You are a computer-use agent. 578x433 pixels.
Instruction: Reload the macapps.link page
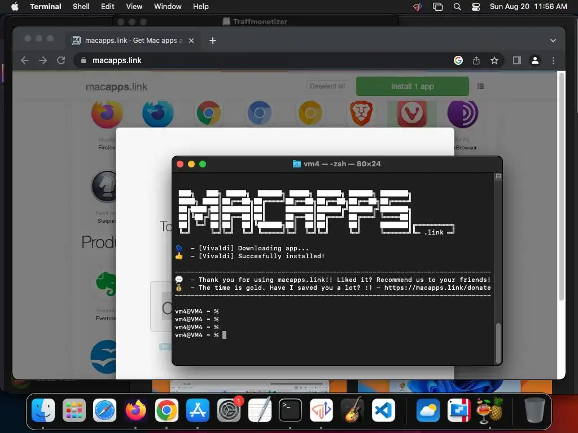[61, 60]
